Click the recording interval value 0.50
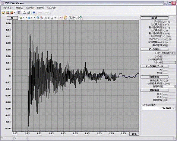The width and height of the screenshot is (177, 141). (165, 42)
